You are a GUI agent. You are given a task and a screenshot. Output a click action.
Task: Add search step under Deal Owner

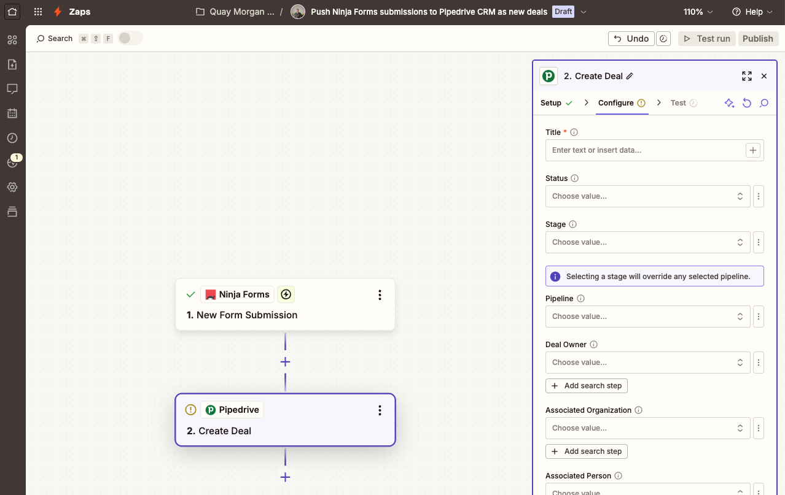[x=587, y=386]
